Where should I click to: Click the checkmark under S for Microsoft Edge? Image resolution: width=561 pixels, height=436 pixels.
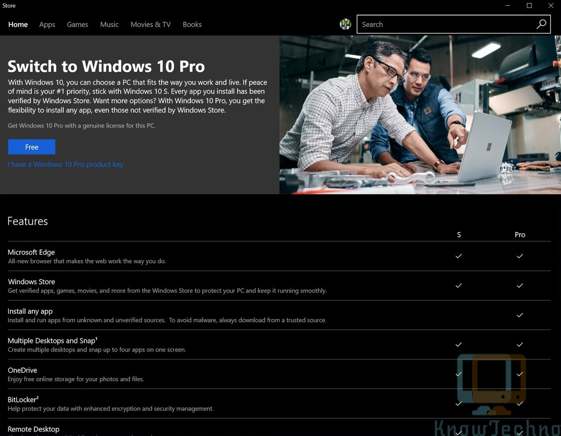[458, 256]
